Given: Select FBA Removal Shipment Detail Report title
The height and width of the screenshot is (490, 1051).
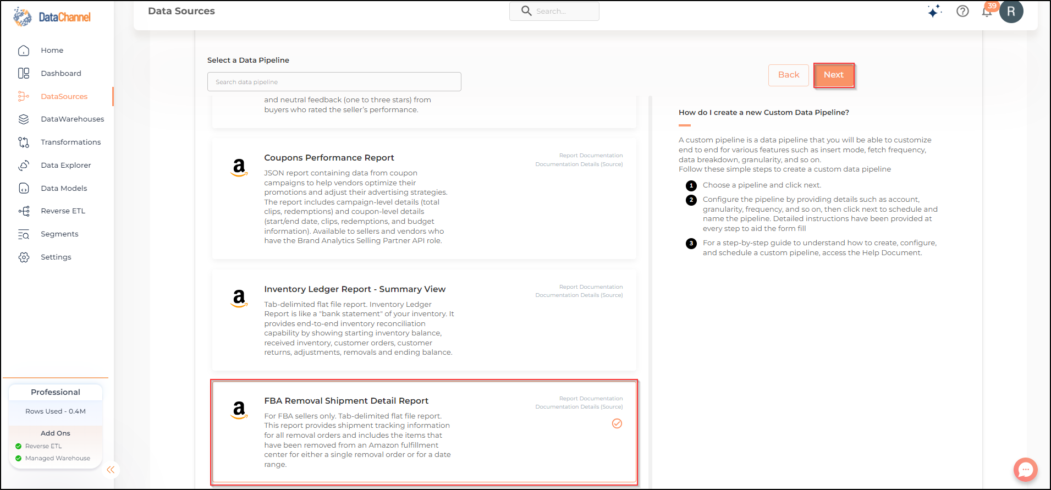Looking at the screenshot, I should pyautogui.click(x=346, y=401).
